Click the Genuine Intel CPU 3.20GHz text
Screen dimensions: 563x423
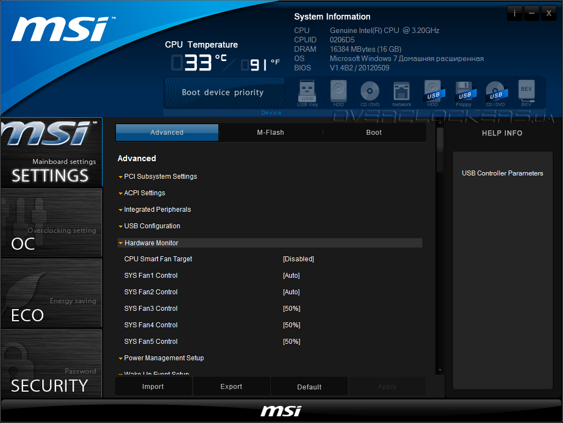pos(384,30)
